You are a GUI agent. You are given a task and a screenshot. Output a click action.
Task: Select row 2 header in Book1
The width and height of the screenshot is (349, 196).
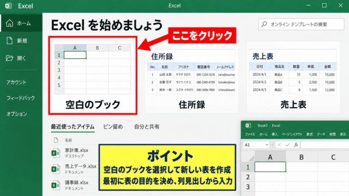(x=248, y=177)
